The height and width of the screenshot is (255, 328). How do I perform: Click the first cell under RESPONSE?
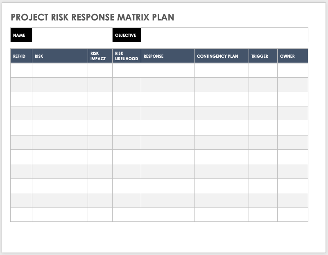(167, 70)
